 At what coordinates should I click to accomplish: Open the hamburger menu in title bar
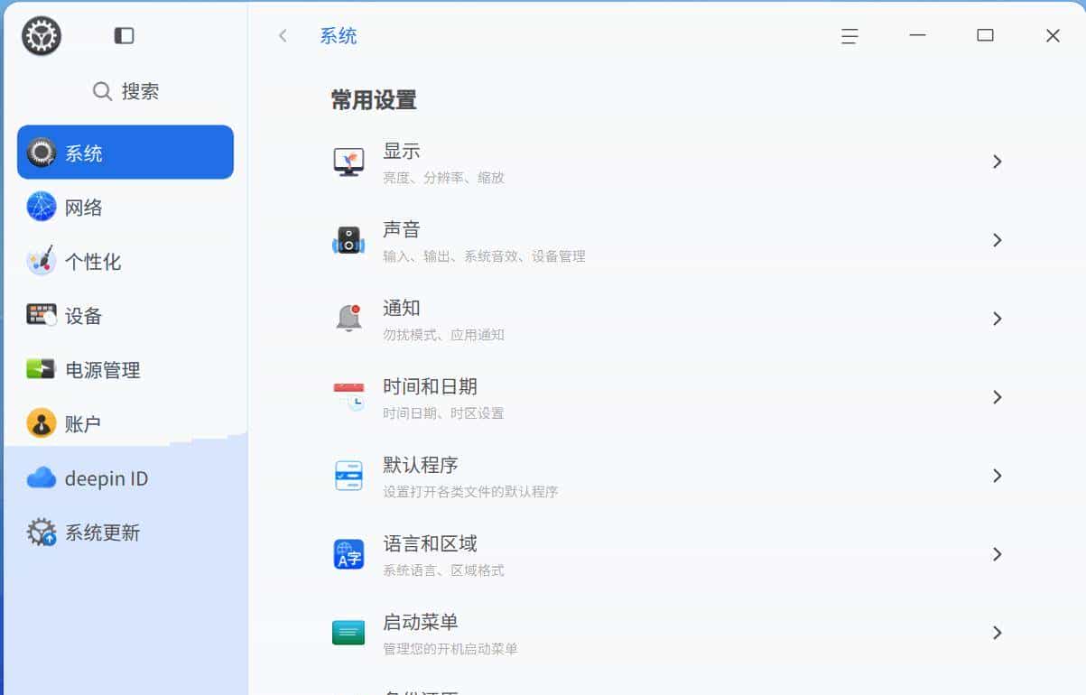coord(849,36)
